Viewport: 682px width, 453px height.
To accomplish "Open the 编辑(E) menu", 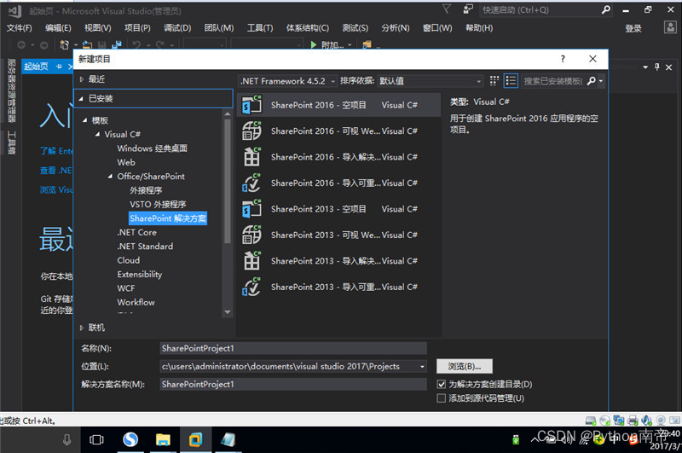I will tap(58, 28).
